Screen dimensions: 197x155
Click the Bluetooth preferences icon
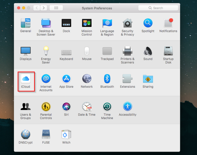[107, 79]
